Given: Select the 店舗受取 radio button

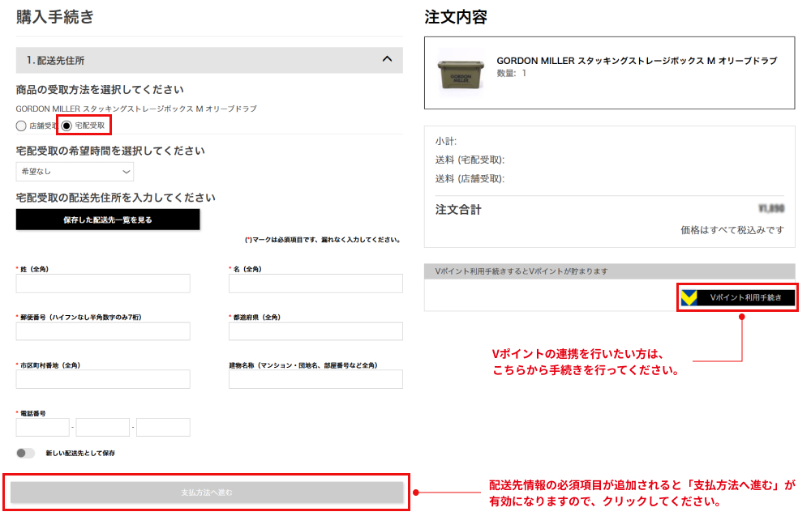Looking at the screenshot, I should coord(21,126).
